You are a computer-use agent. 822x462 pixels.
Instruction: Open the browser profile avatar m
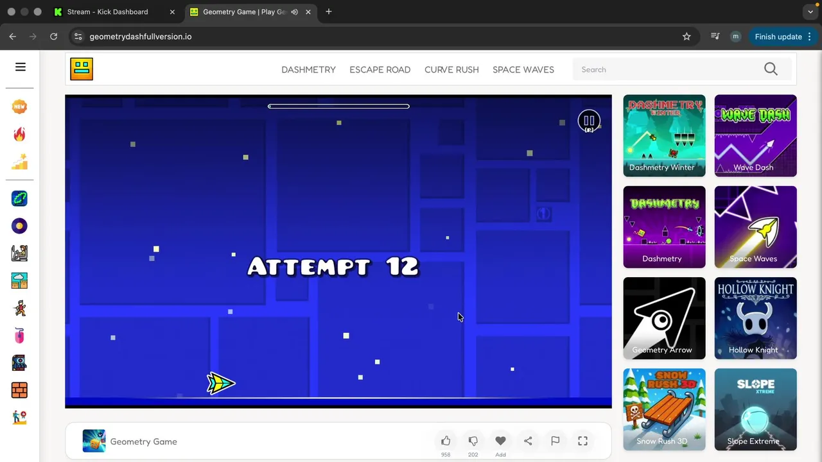click(736, 37)
